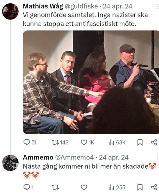Share Mathias Wåg's tweet
Screen dimensions: 159x195
click(x=154, y=142)
